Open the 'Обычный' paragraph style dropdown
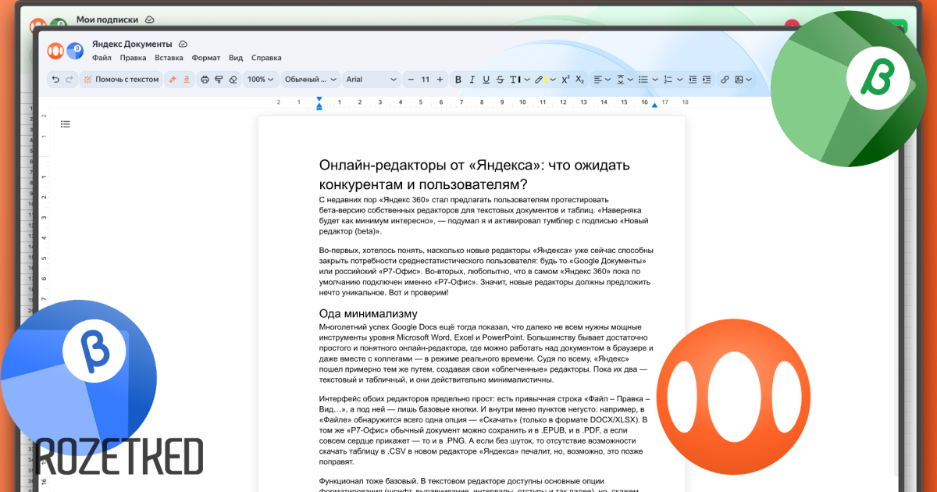This screenshot has height=492, width=937. coord(310,79)
